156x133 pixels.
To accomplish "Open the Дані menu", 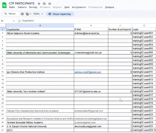I will pos(67,7).
